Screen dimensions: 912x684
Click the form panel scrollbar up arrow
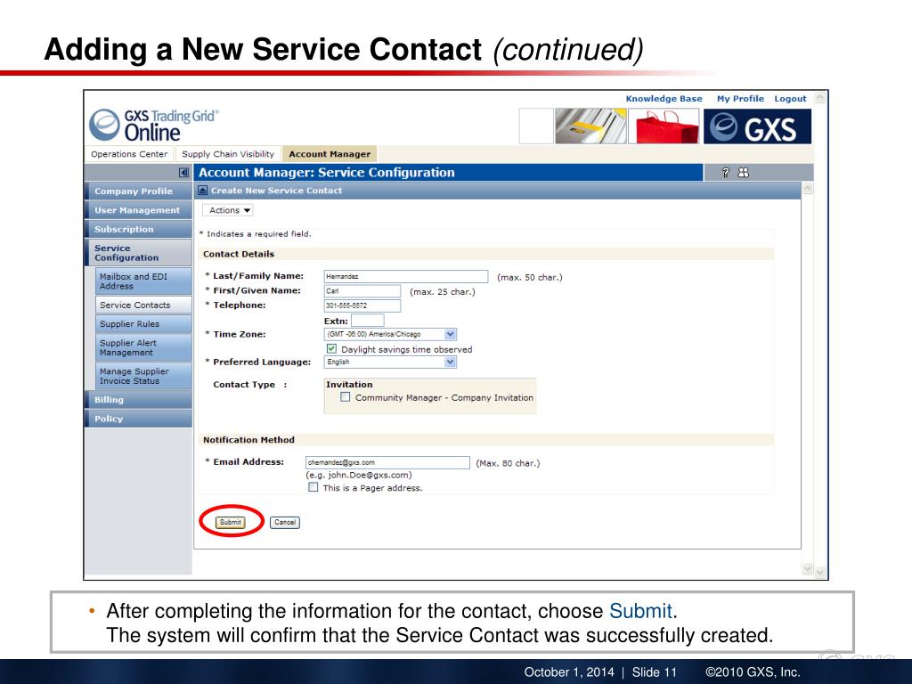807,189
